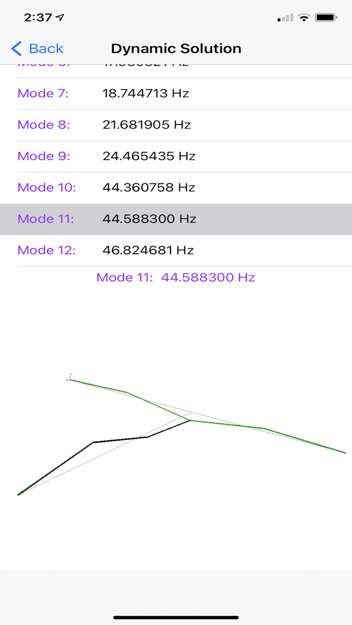The height and width of the screenshot is (625, 352).
Task: Tap the Back label text
Action: coord(46,49)
